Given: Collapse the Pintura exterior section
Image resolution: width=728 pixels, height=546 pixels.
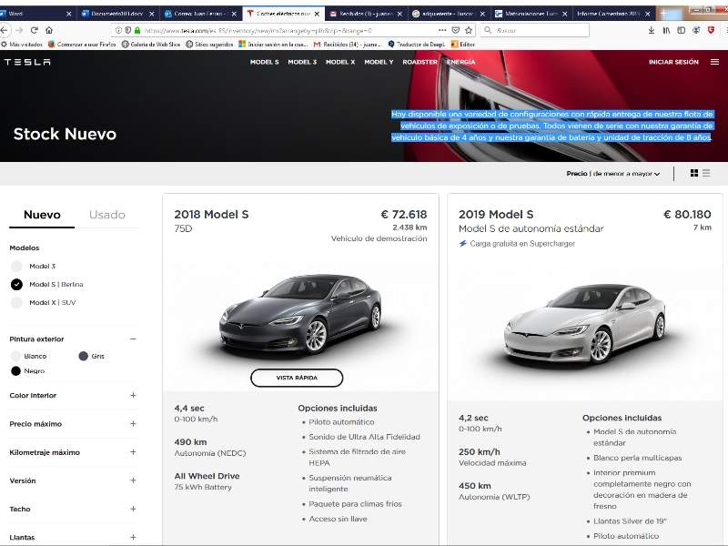Looking at the screenshot, I should [x=133, y=339].
